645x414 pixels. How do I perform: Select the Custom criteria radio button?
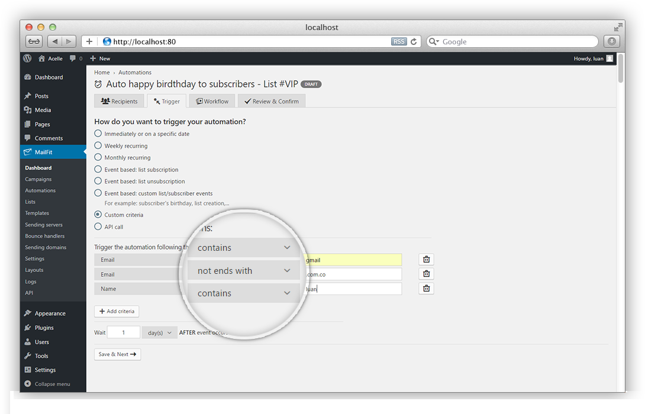pyautogui.click(x=98, y=215)
